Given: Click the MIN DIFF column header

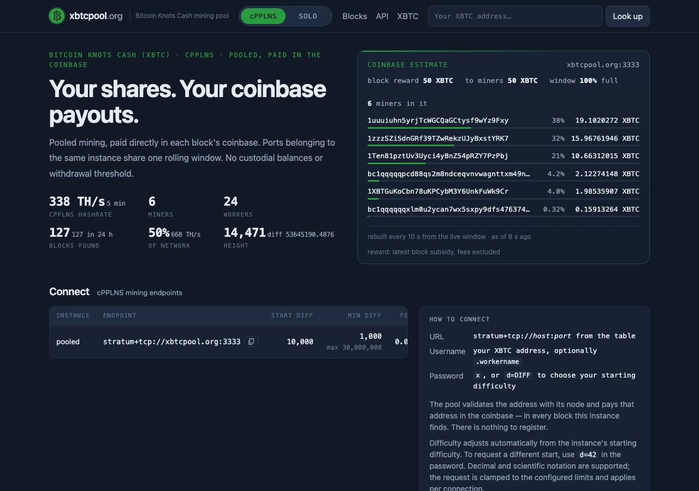Looking at the screenshot, I should coord(364,315).
